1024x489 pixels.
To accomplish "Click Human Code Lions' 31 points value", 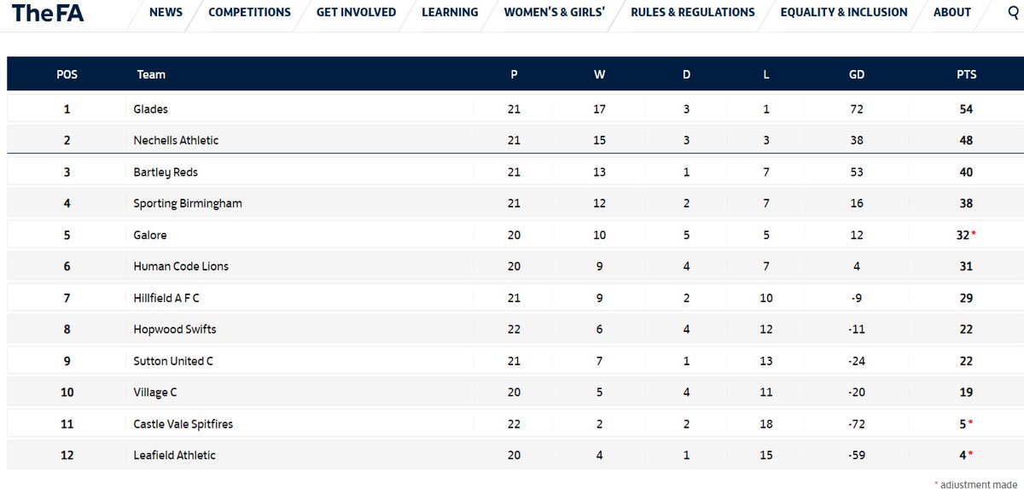I will click(x=966, y=266).
